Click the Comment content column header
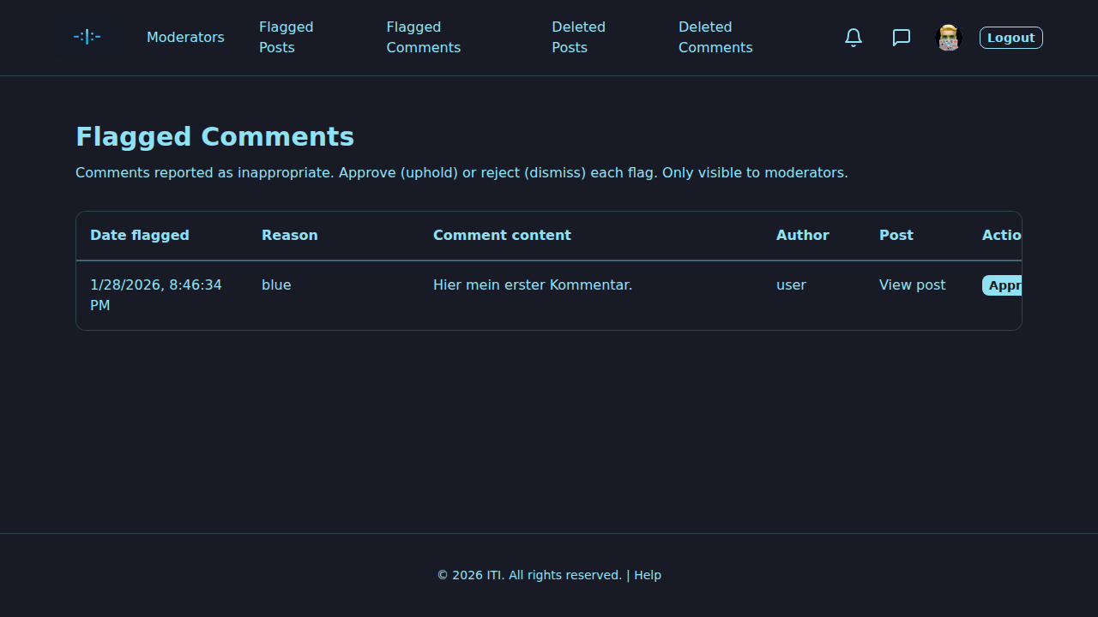This screenshot has height=617, width=1098. coord(502,235)
